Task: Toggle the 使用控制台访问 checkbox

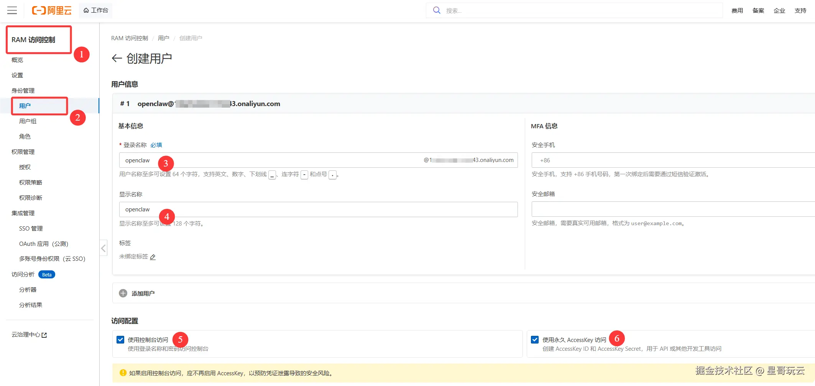Action: 120,340
